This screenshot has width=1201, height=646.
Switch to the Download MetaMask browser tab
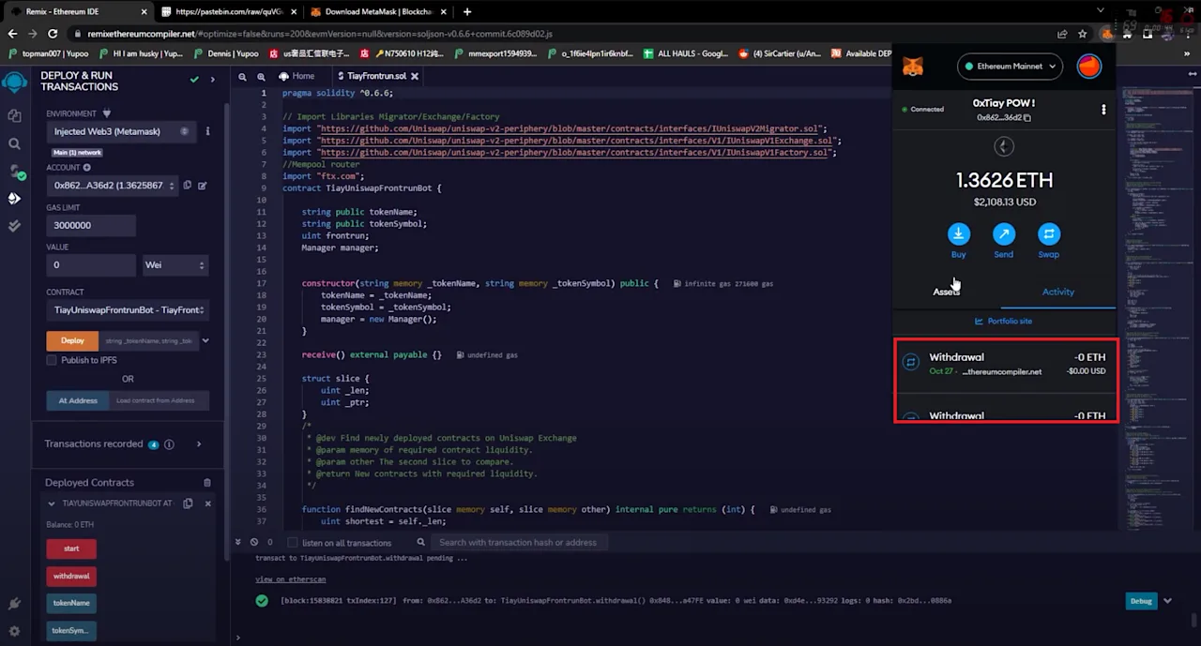(x=375, y=11)
